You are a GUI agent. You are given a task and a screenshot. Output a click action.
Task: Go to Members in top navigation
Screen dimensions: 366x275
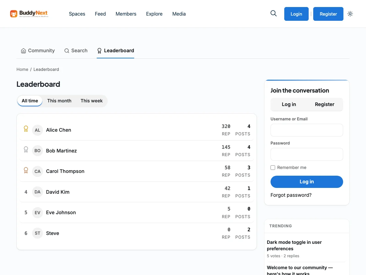tap(126, 14)
